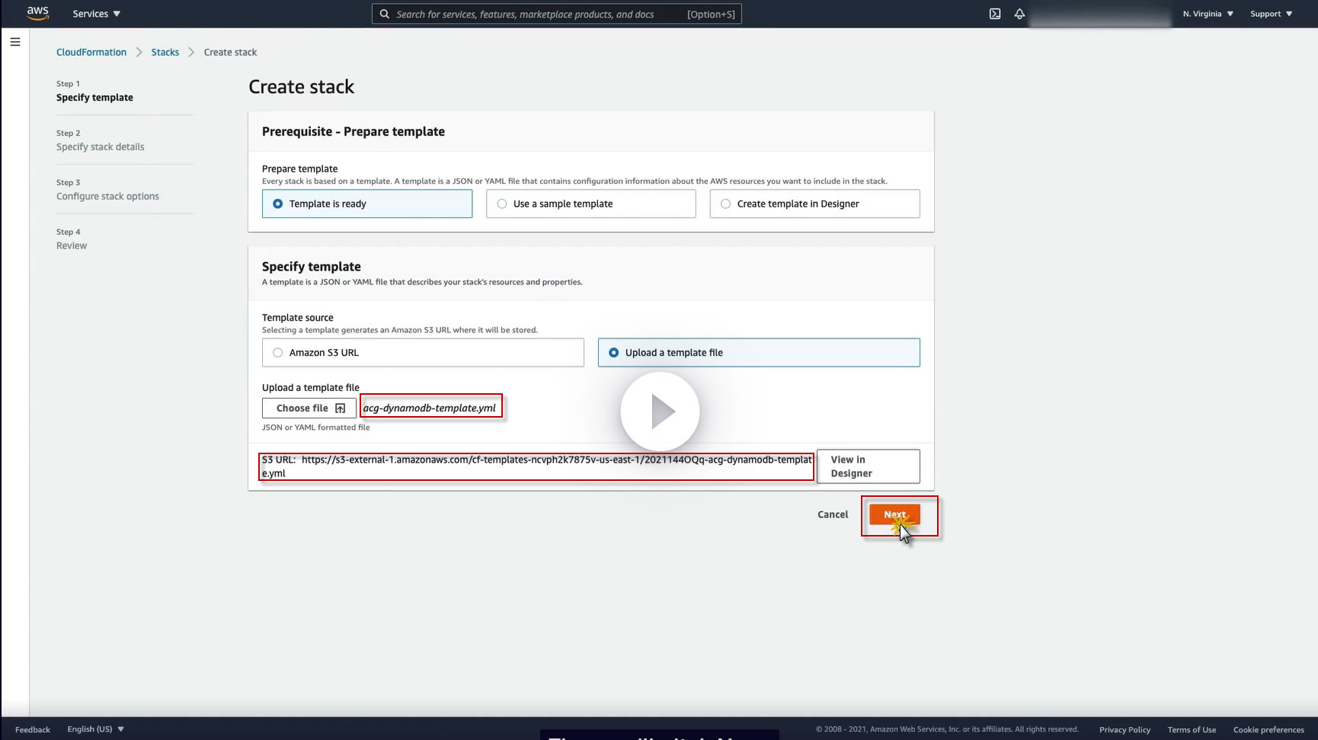The width and height of the screenshot is (1318, 740).
Task: Click the AWS logo home icon
Action: tap(37, 13)
